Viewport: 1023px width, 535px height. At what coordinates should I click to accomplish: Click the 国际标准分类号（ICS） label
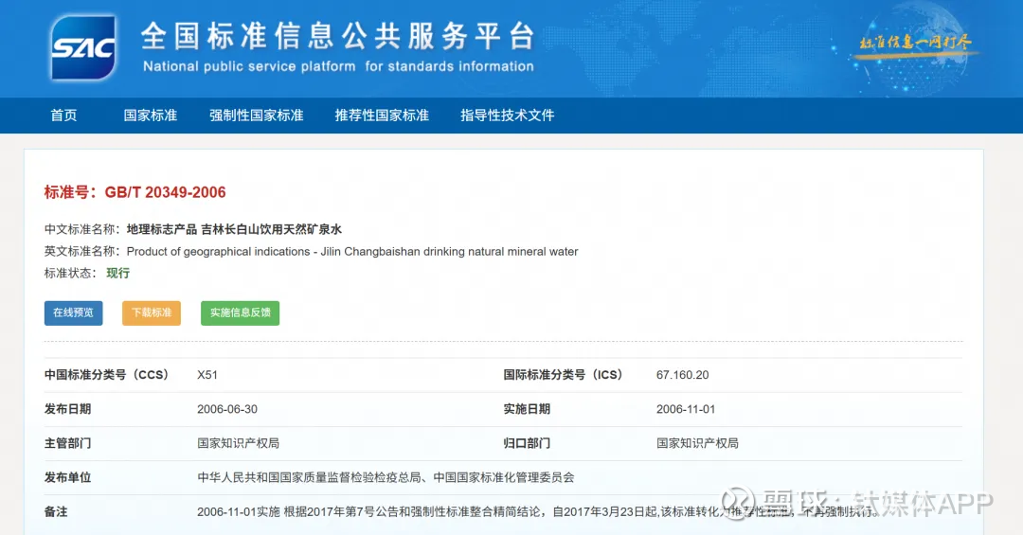pos(563,375)
